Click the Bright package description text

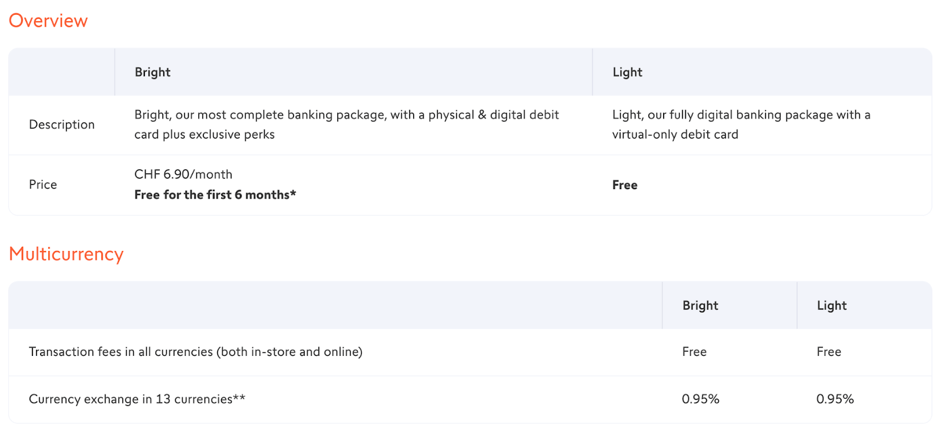(x=347, y=124)
